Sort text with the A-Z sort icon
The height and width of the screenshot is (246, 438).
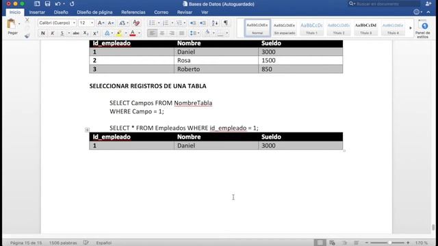coord(214,23)
